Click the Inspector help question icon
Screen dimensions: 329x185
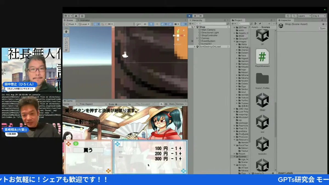tap(324, 24)
